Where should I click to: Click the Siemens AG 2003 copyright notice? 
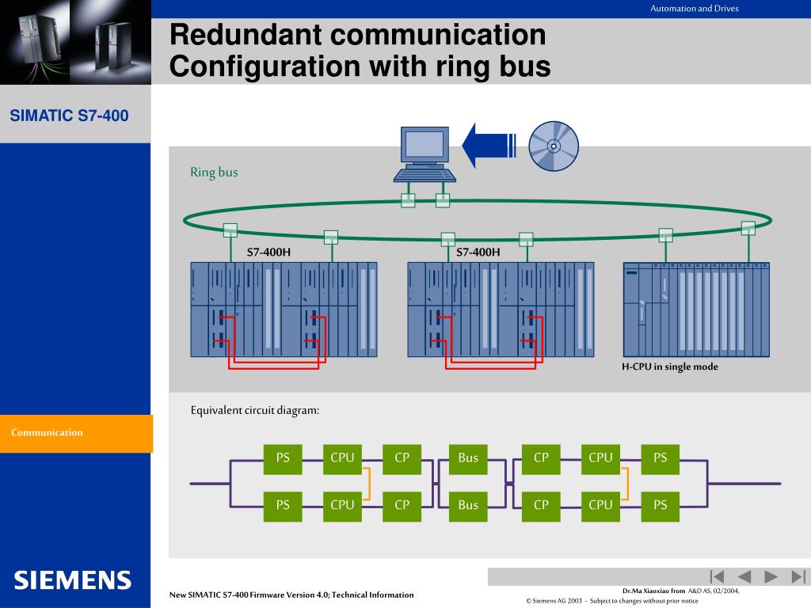click(x=612, y=601)
